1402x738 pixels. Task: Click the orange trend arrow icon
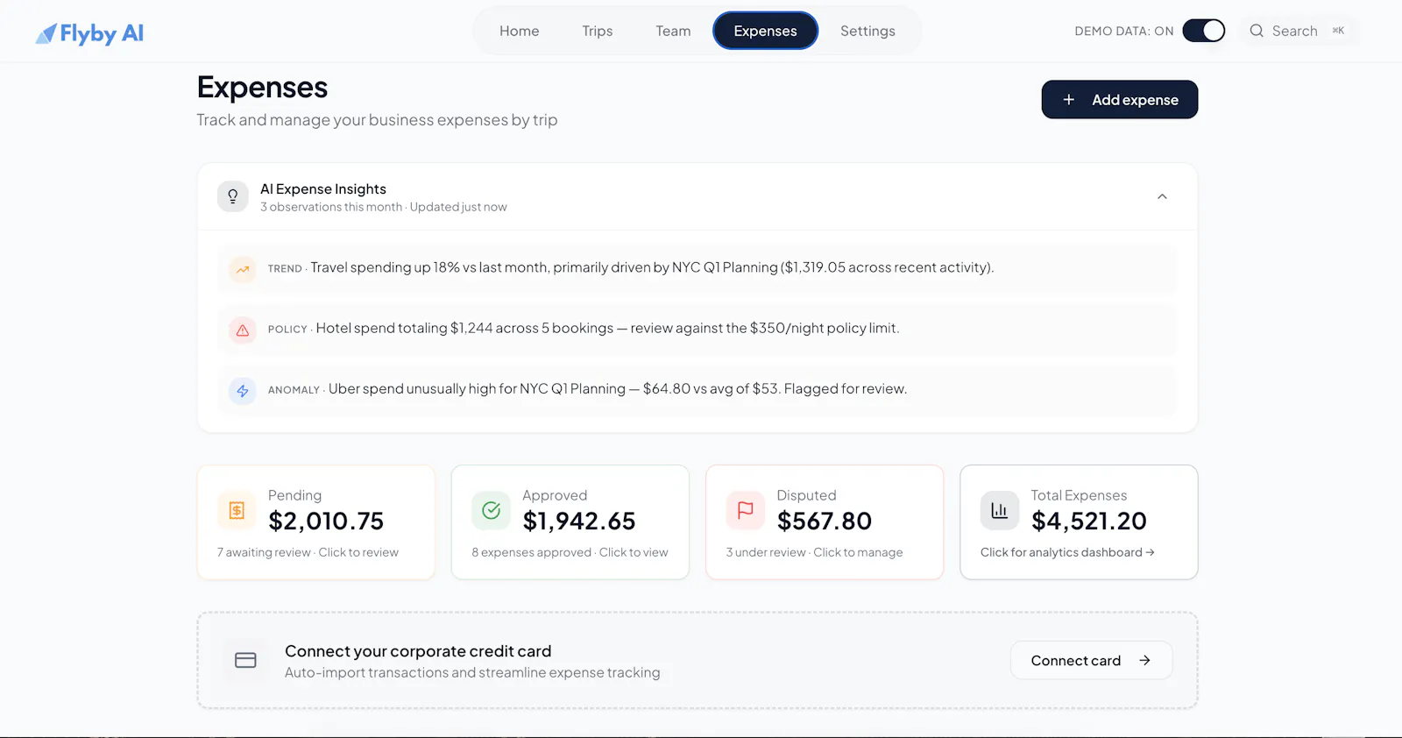pos(243,269)
